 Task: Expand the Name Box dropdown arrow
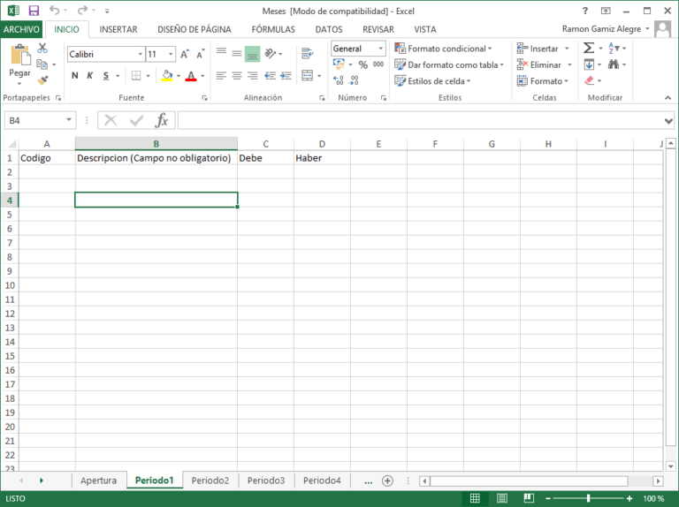point(70,120)
